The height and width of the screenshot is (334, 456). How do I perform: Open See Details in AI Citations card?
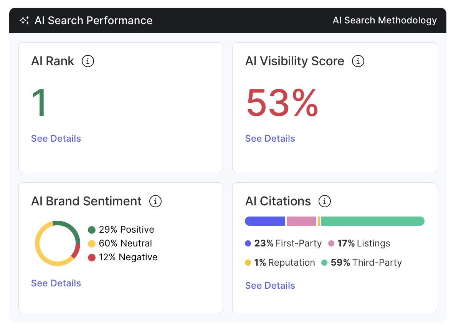[270, 286]
